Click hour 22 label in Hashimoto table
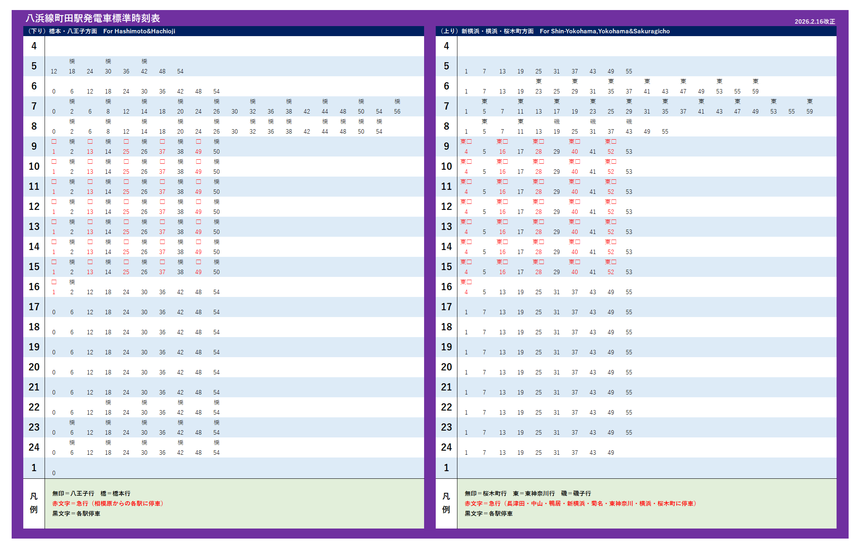 34,407
